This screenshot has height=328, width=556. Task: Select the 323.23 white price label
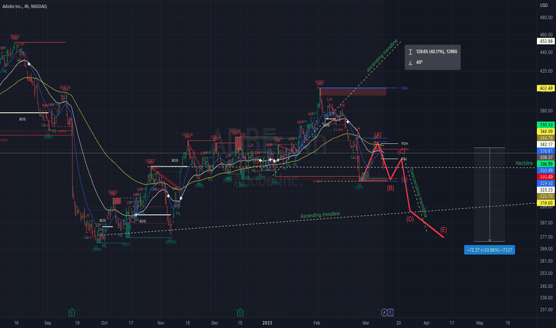click(x=546, y=190)
